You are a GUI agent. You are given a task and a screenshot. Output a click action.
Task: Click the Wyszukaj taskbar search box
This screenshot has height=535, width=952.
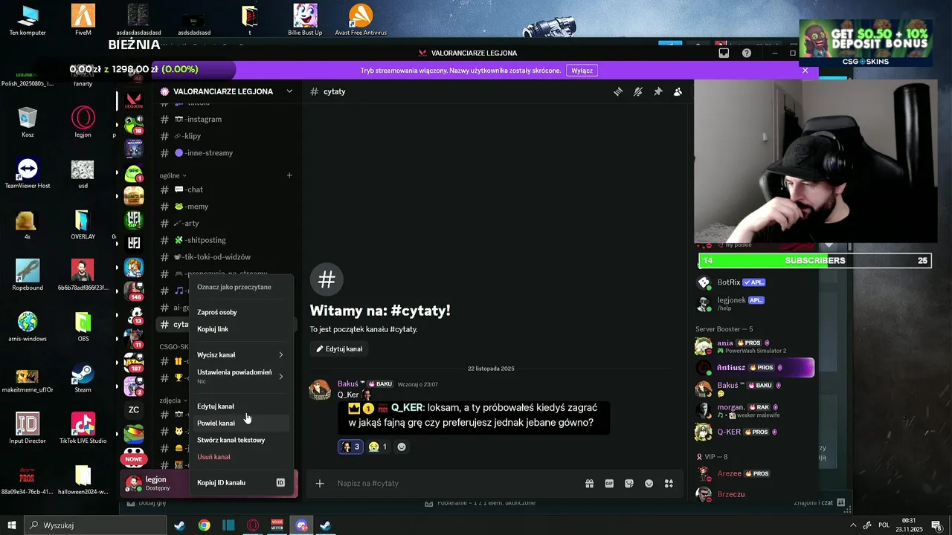coord(94,525)
